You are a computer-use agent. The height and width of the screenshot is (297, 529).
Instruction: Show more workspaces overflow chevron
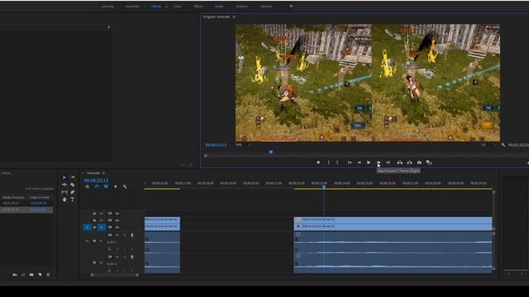click(291, 6)
